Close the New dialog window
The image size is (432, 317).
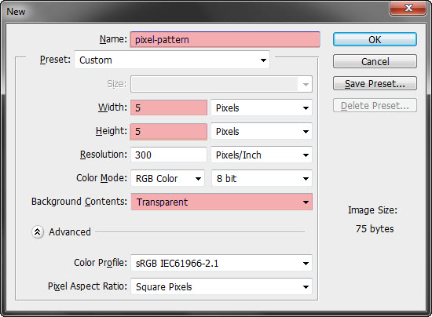pos(408,8)
